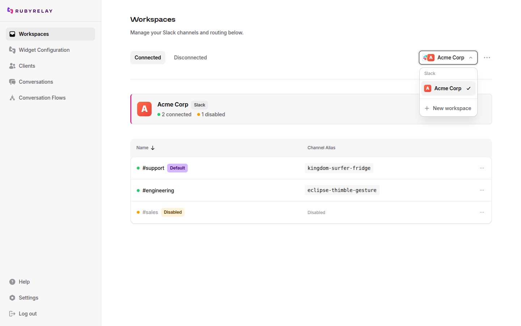The height and width of the screenshot is (326, 521).
Task: Click the Slack logo in workspace selector
Action: pyautogui.click(x=425, y=57)
